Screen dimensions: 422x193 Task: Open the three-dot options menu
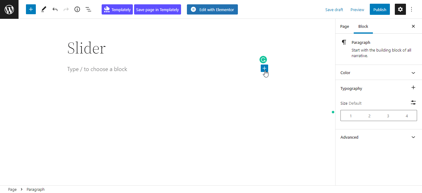click(411, 9)
